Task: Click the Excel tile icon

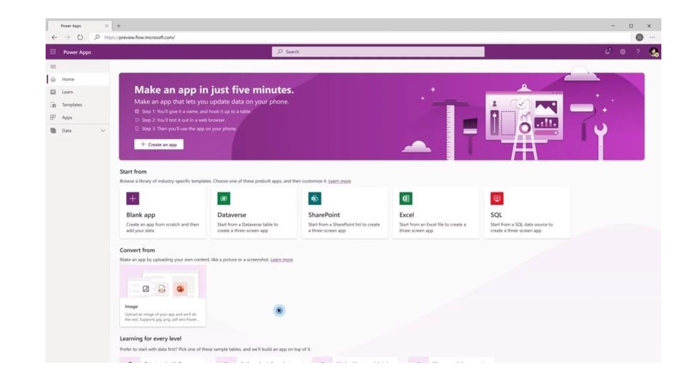Action: click(406, 199)
